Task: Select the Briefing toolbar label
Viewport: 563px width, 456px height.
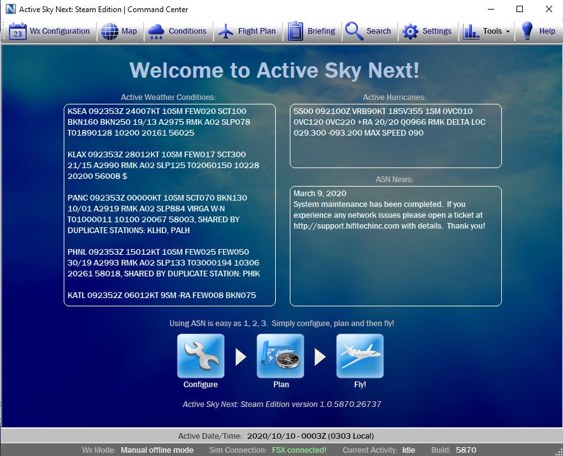Action: click(x=322, y=31)
